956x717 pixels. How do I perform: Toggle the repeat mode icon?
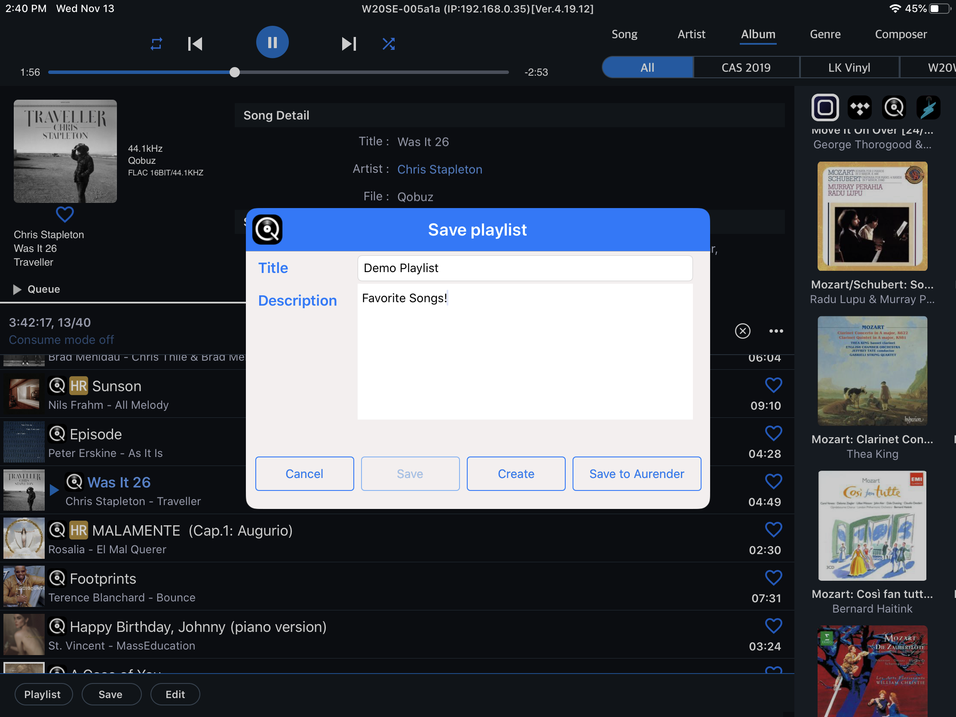[x=156, y=44]
